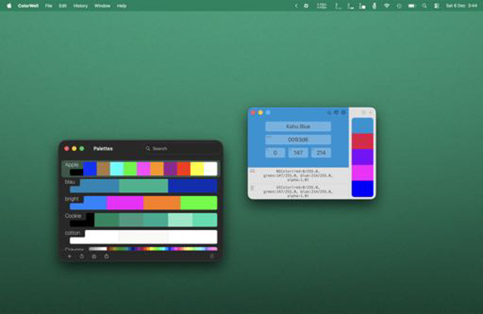483x314 pixels.
Task: Pick the brown swatch in Apple palette
Action: [103, 169]
